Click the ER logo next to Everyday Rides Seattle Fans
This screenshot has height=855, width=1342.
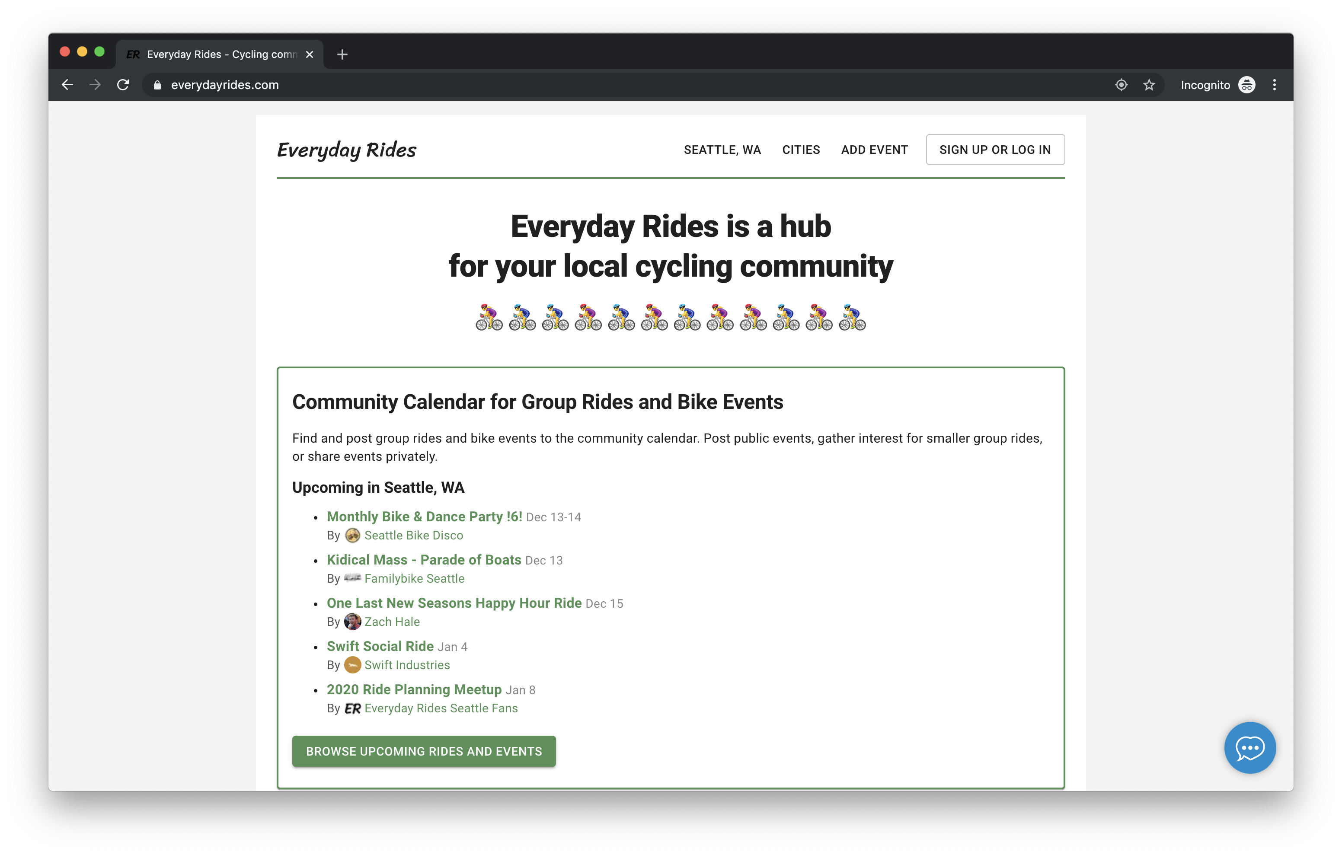pos(352,708)
